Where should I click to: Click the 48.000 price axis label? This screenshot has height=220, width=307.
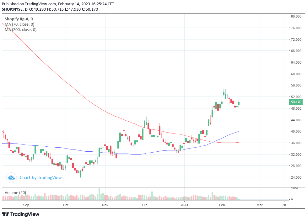pyautogui.click(x=296, y=108)
